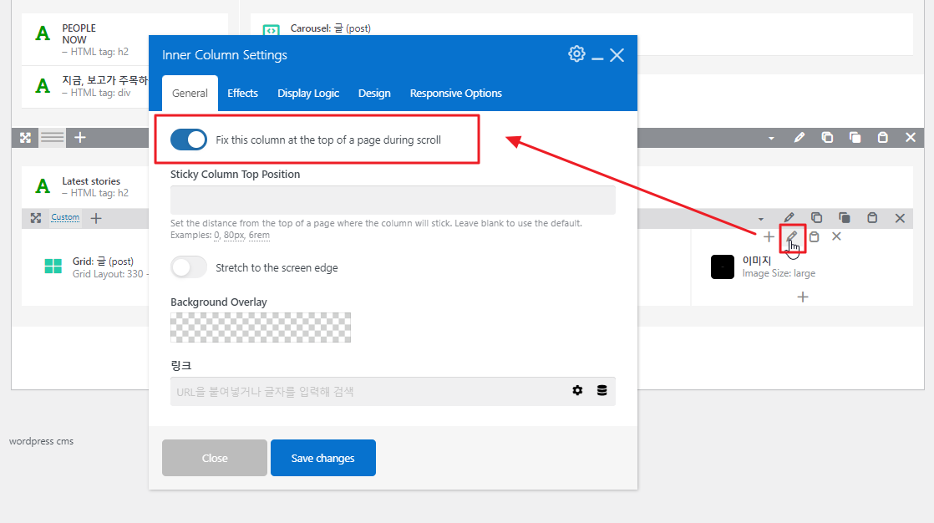Edit inner row with pencil on Custom bar

(789, 217)
